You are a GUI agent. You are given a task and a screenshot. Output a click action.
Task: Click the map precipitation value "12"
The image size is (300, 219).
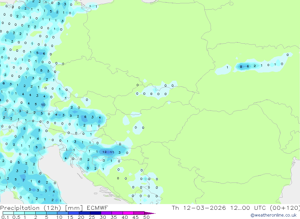point(104,152)
